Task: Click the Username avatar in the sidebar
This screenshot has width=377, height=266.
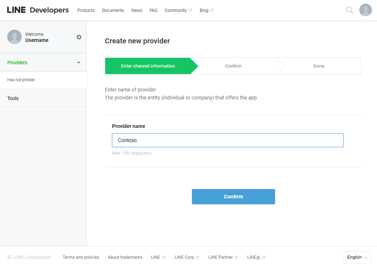Action: (14, 37)
